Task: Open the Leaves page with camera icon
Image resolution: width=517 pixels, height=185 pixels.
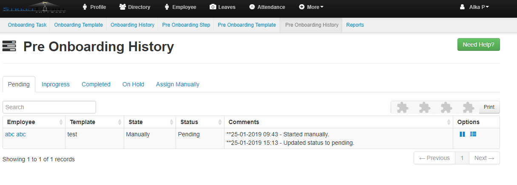Action: [222, 7]
